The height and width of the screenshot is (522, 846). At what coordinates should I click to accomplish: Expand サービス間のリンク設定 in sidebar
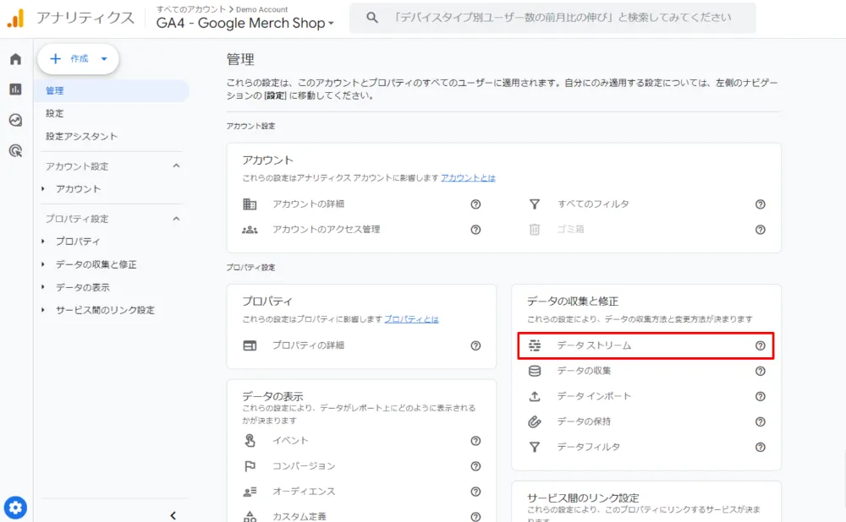pos(42,310)
